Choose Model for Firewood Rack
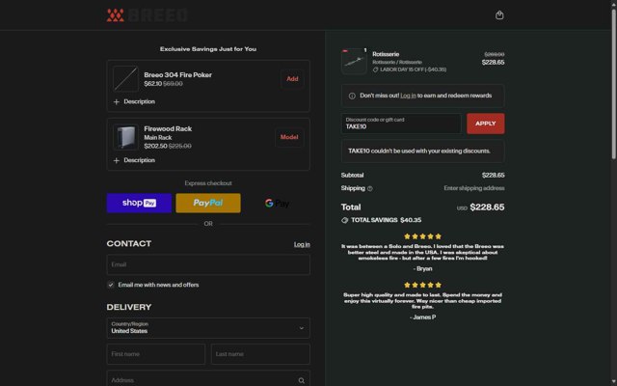The image size is (617, 386). coord(289,137)
